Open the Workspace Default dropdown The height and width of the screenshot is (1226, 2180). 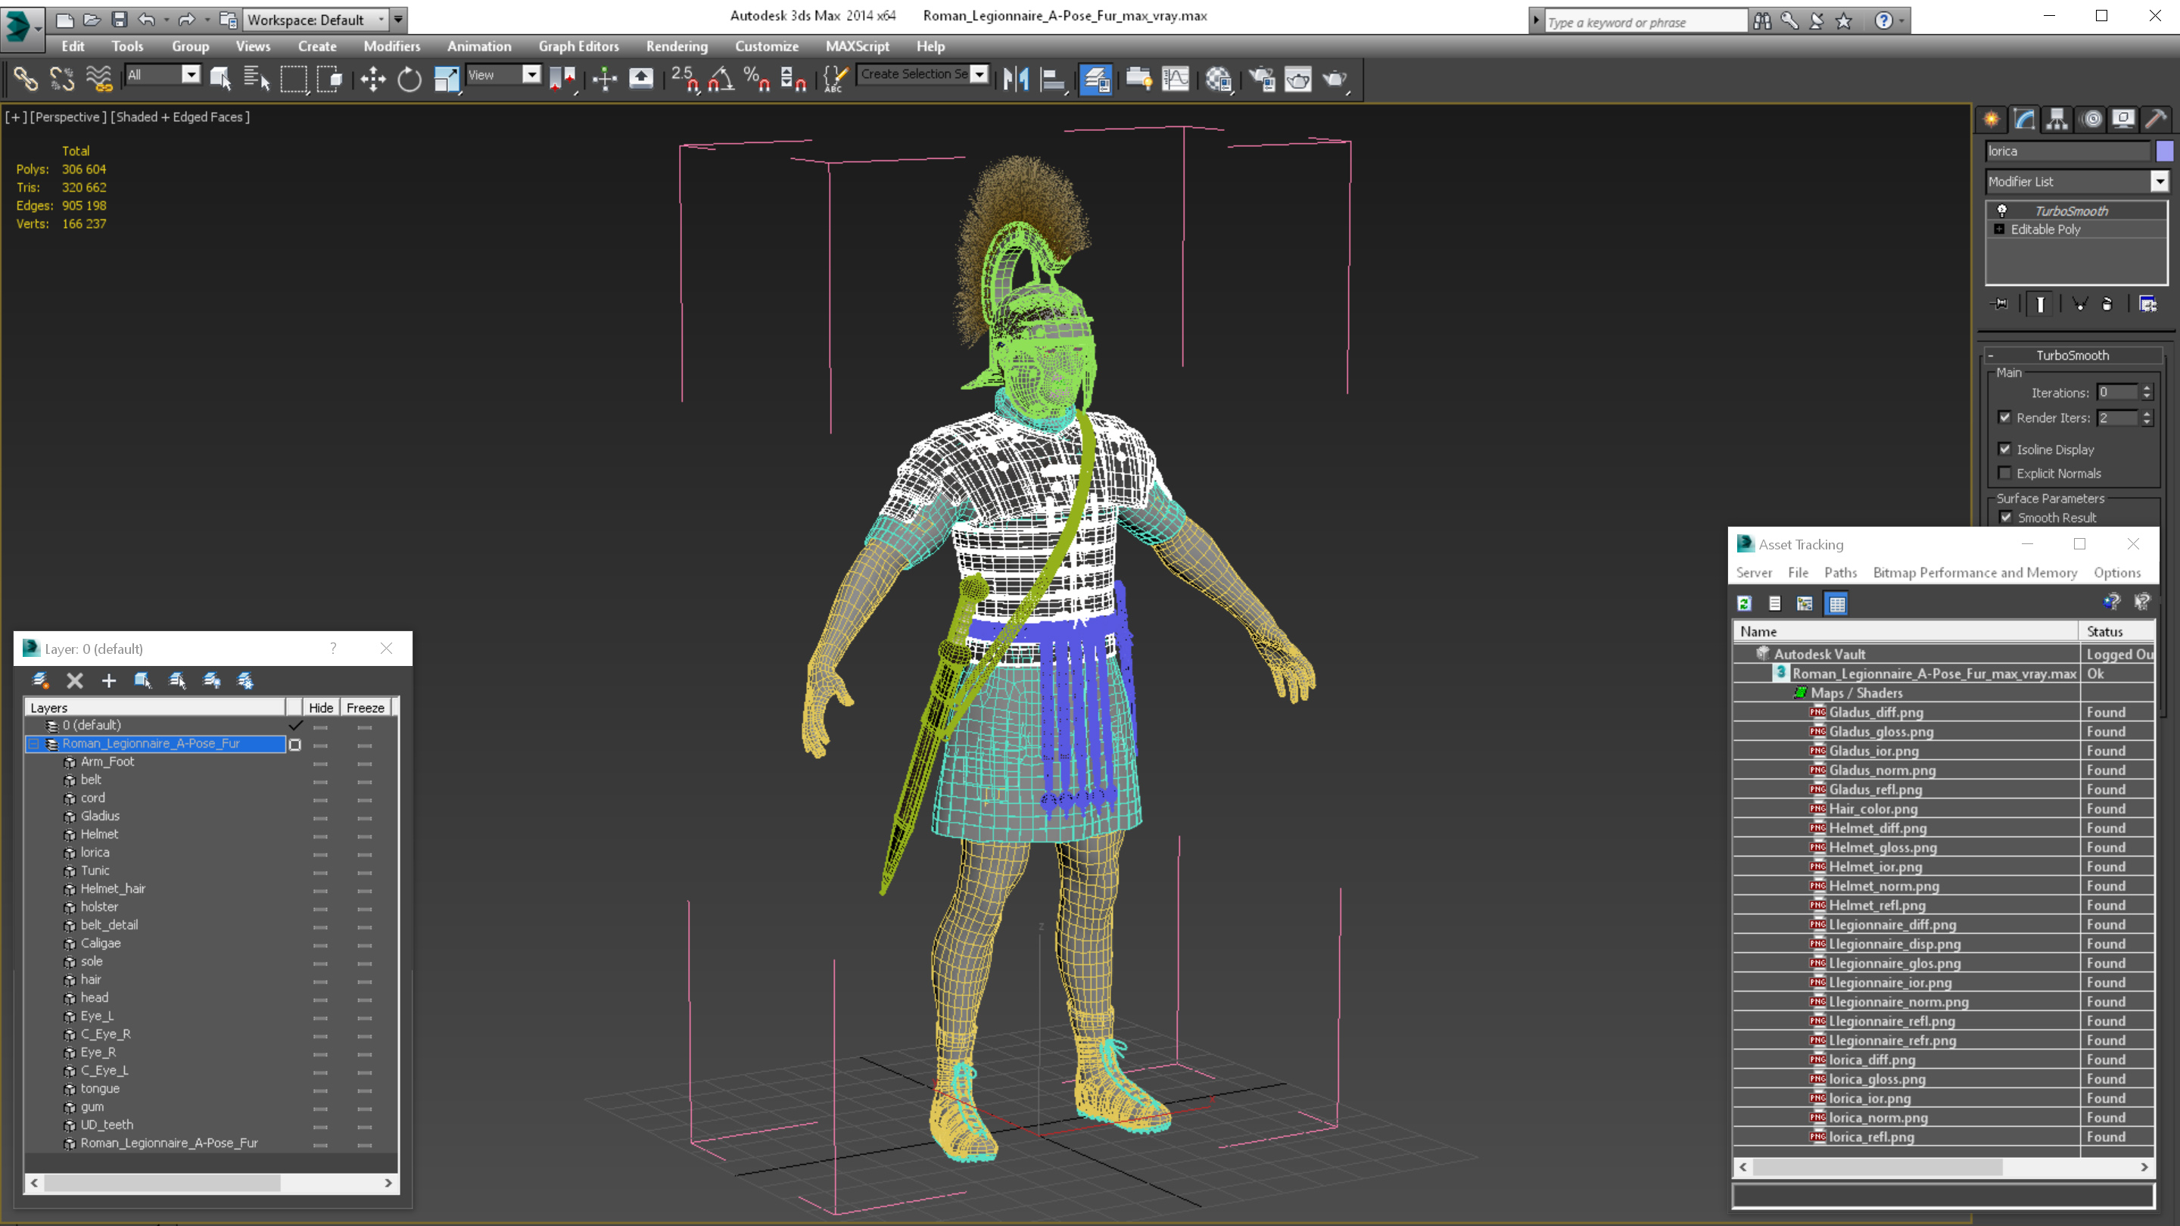tap(316, 20)
